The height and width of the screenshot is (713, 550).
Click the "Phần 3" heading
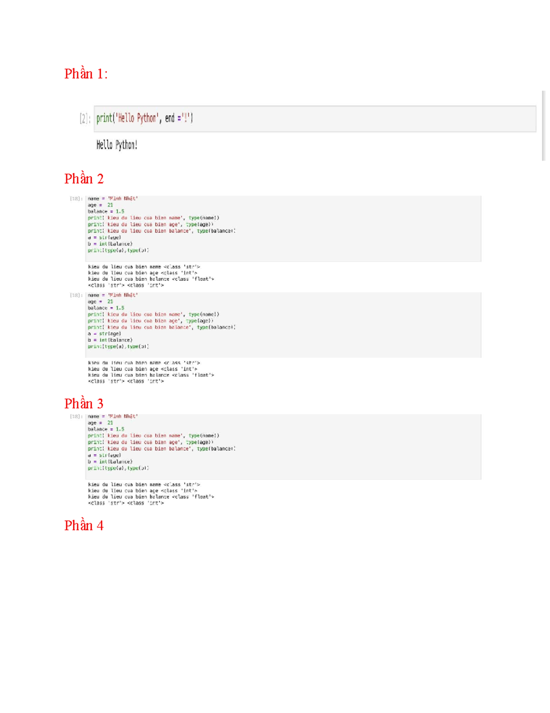tap(84, 404)
